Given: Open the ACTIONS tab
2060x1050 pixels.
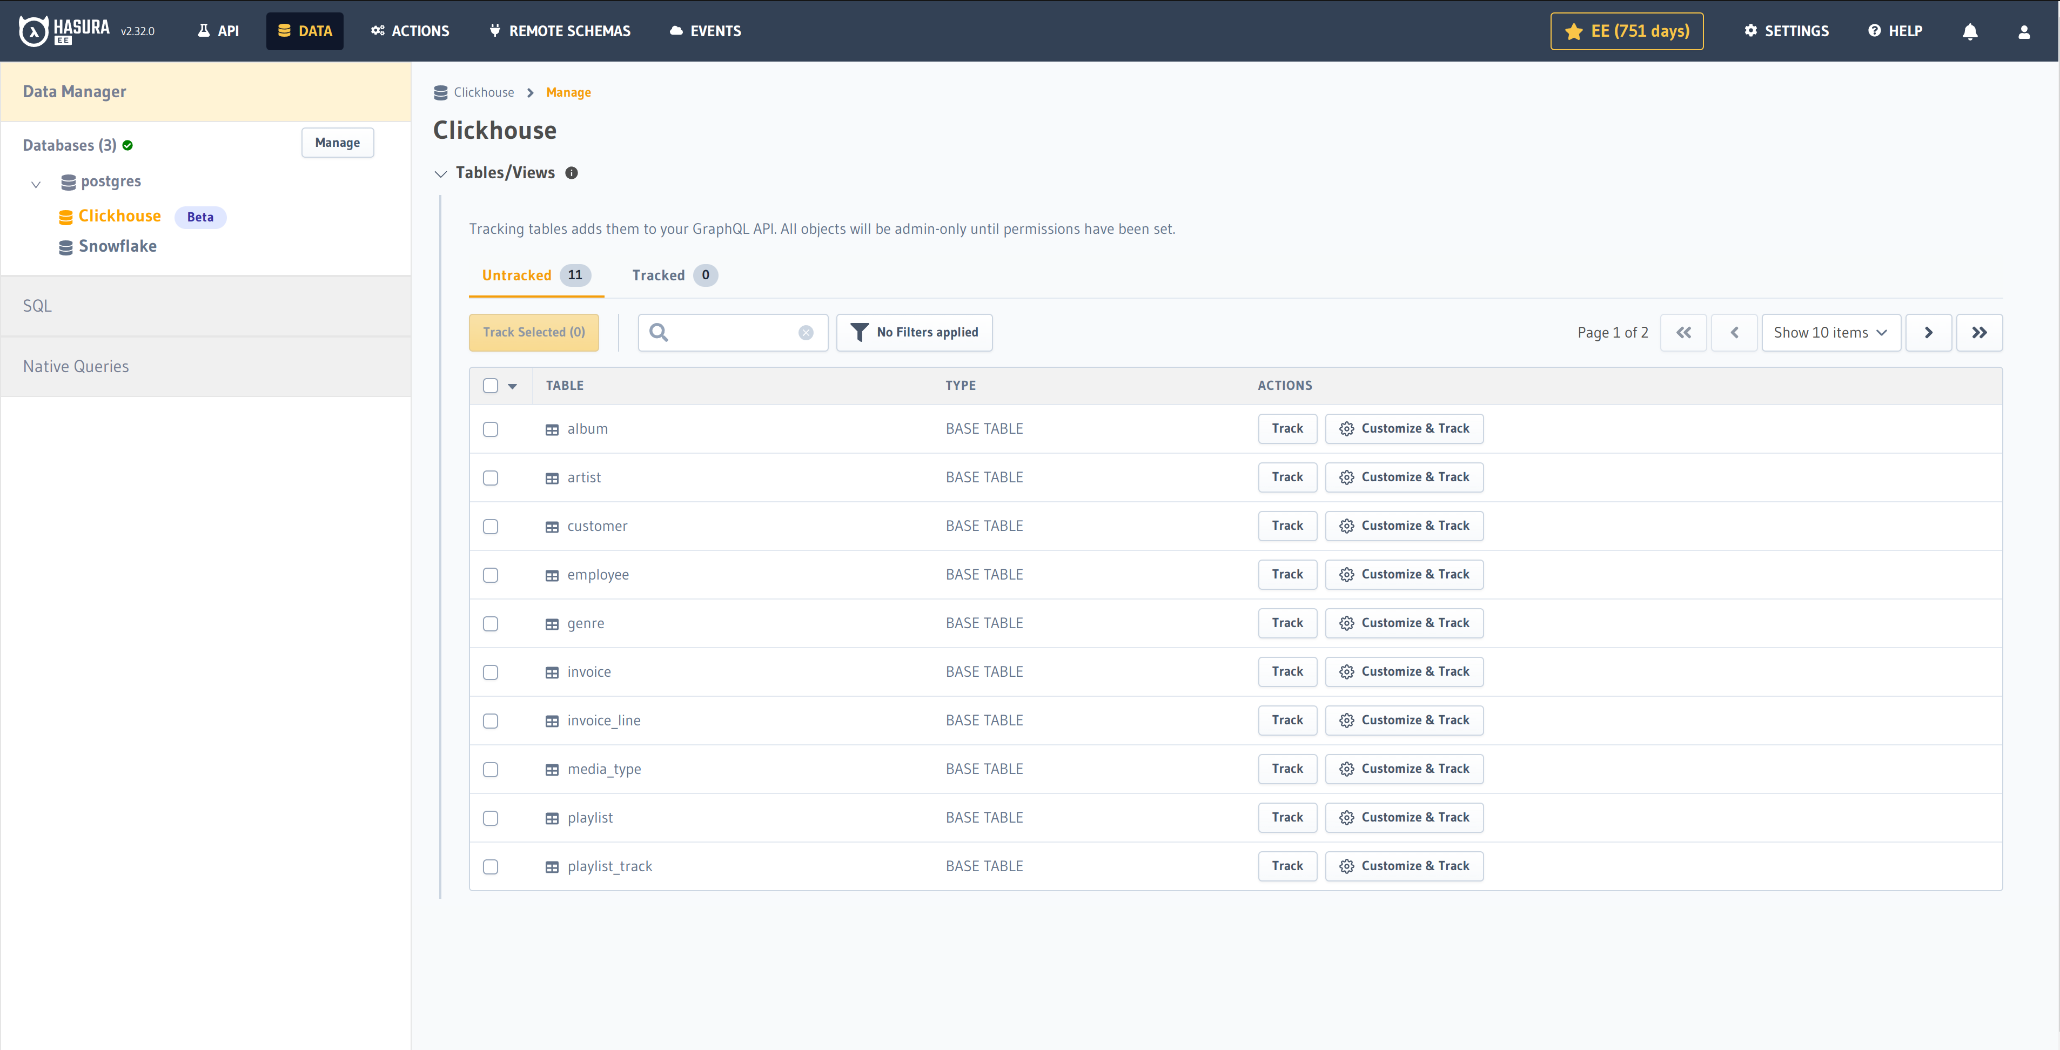Looking at the screenshot, I should click(x=410, y=31).
